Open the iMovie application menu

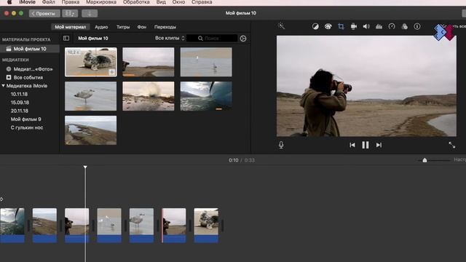tap(28, 2)
